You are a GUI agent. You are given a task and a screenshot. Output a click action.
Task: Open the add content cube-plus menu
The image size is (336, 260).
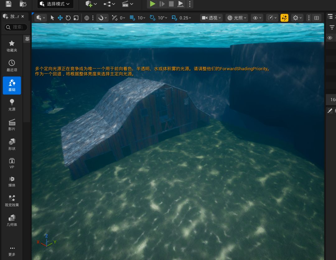(x=91, y=4)
